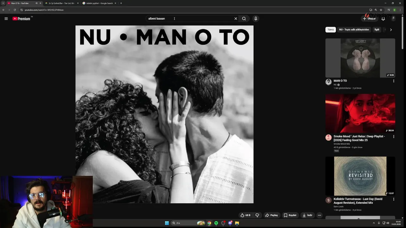Viewport: 406px width, 228px height.
Task: Dislike the video with thumbs-down button
Action: pos(257,215)
